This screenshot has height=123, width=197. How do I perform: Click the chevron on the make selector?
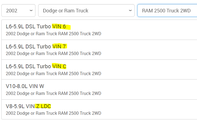coord(130,11)
